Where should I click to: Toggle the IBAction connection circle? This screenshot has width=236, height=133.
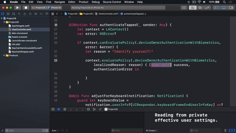click(x=56, y=25)
